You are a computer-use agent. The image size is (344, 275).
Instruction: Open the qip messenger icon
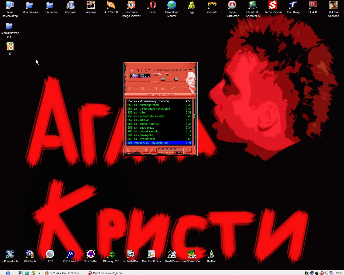[x=192, y=7]
